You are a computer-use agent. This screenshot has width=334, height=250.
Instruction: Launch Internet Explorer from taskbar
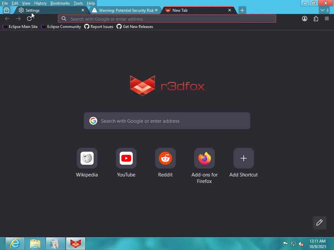pyautogui.click(x=15, y=243)
